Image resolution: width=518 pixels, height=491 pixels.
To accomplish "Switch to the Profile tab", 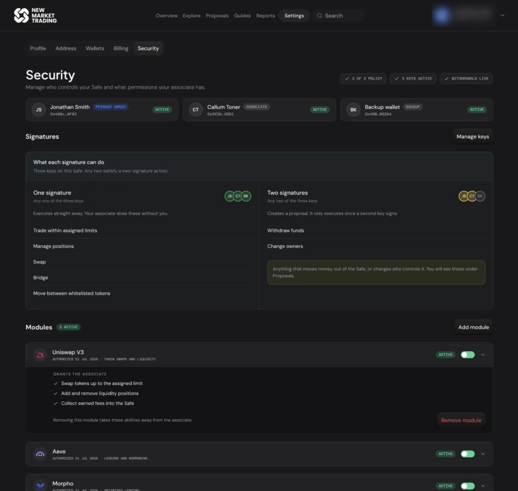I will (38, 48).
